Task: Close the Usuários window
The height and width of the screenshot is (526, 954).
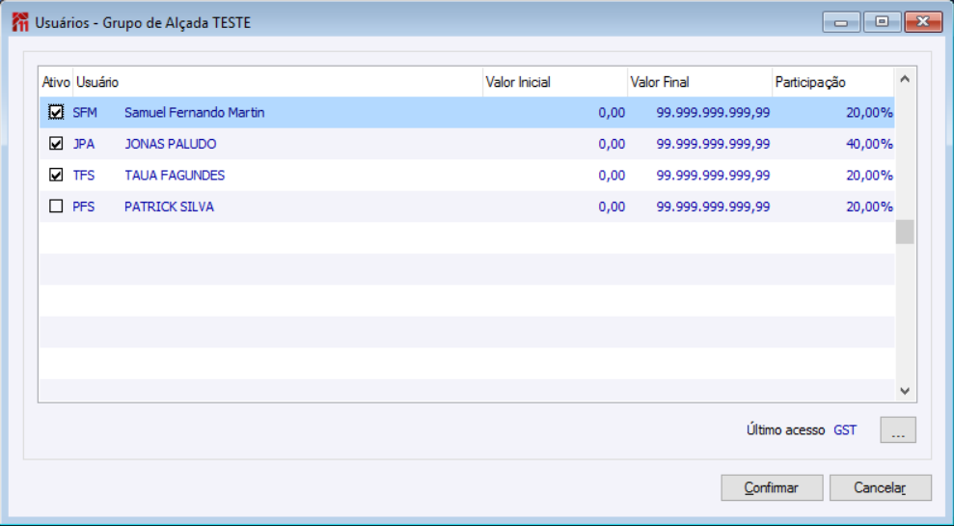Action: (x=923, y=22)
